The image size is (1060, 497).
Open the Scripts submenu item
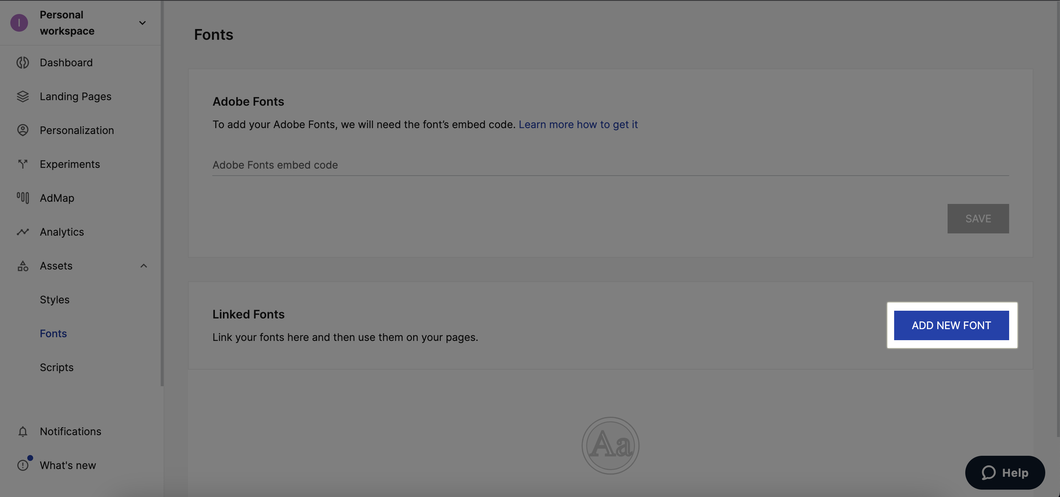click(56, 367)
